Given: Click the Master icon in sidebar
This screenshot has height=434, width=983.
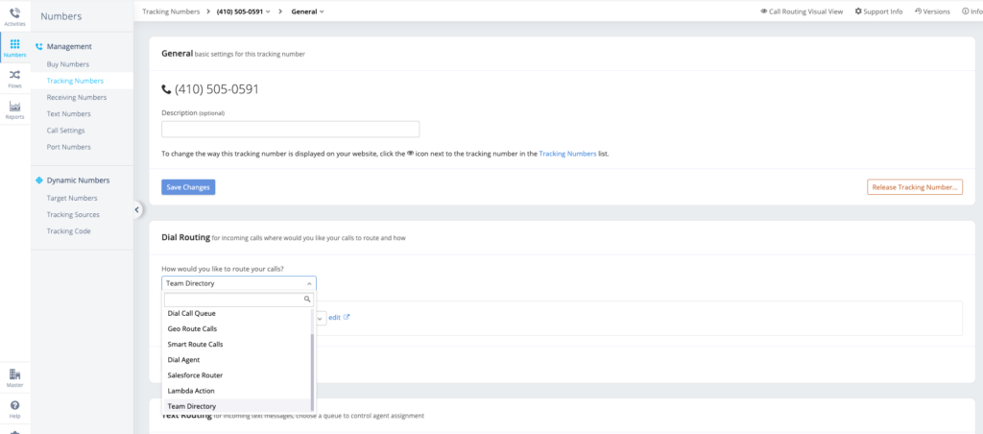Looking at the screenshot, I should pos(14,376).
